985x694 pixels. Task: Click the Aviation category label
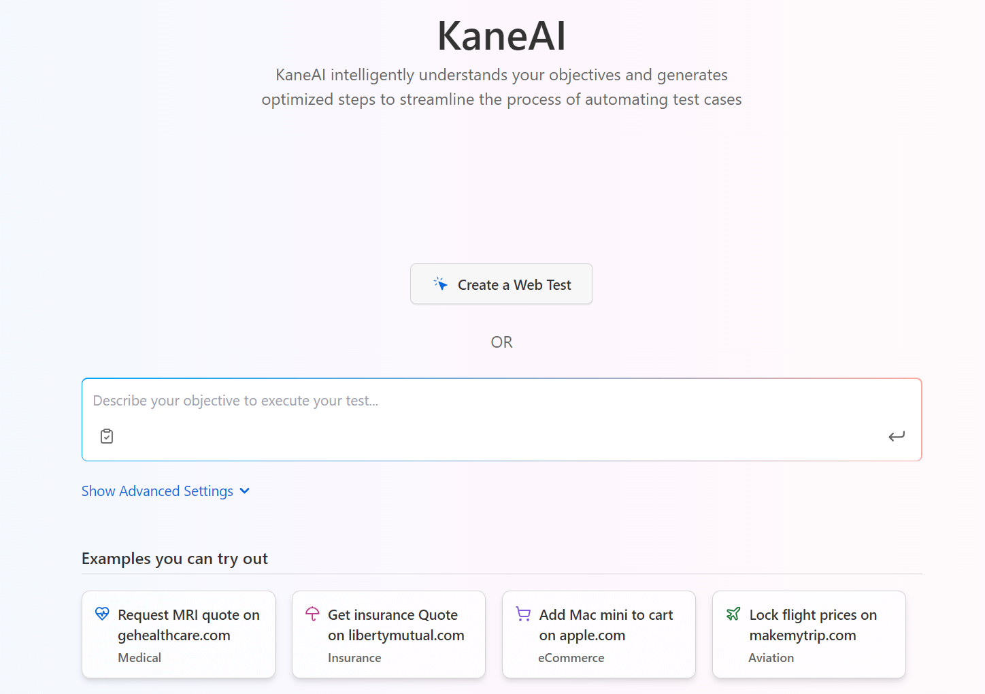[771, 657]
